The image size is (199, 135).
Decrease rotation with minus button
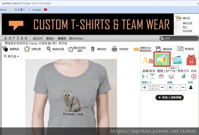(183, 87)
